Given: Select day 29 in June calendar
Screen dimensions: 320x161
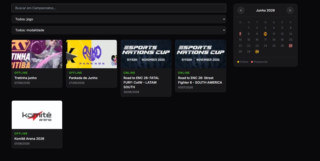Looking at the screenshot, I should (x=249, y=52).
